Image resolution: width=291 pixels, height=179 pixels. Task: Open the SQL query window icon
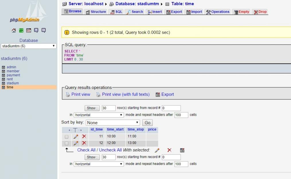point(28,30)
